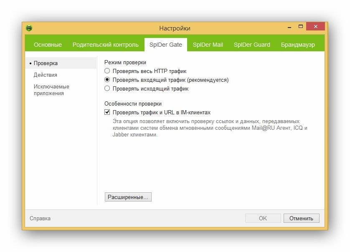Image resolution: width=350 pixels, height=252 pixels.
Task: Click the Настройки window title
Action: (175, 28)
